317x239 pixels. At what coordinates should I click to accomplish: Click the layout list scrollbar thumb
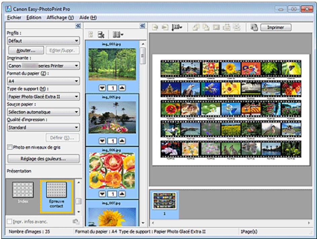pos(78,201)
